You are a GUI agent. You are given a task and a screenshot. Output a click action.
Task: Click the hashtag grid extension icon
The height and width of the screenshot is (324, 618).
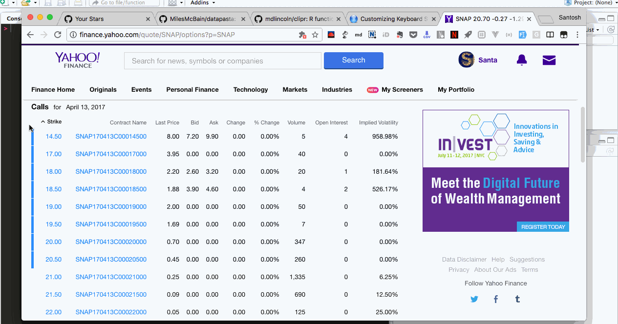[x=482, y=35]
